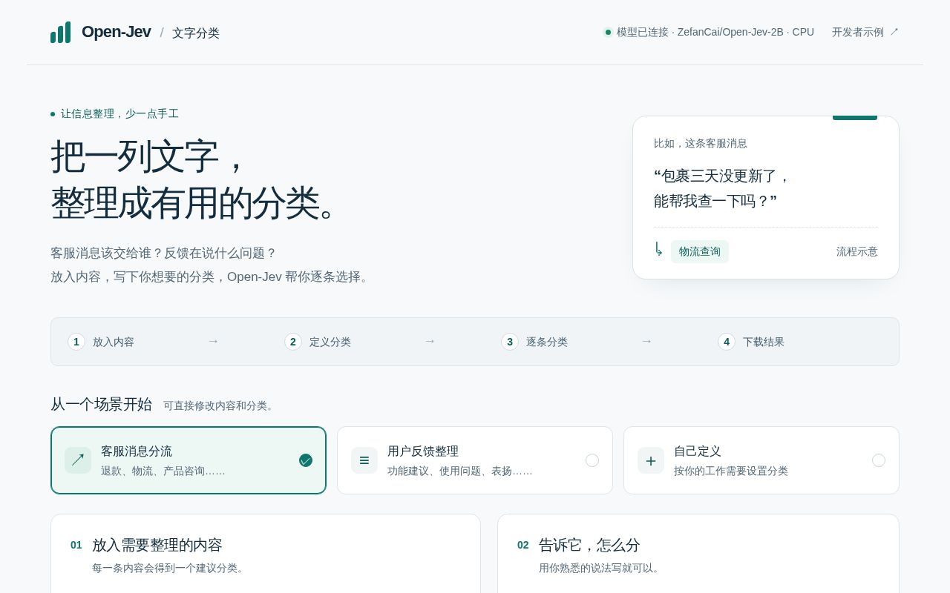Viewport: 950px width, 593px height.
Task: Select step 3 逐条分类
Action: 534,342
